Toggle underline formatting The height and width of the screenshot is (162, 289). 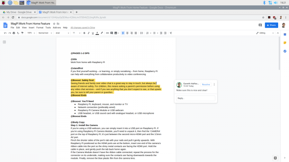coord(93,33)
